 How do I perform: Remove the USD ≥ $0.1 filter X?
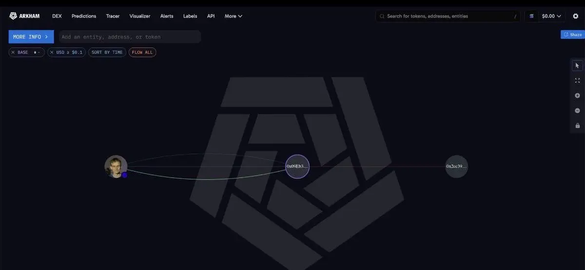pos(52,52)
